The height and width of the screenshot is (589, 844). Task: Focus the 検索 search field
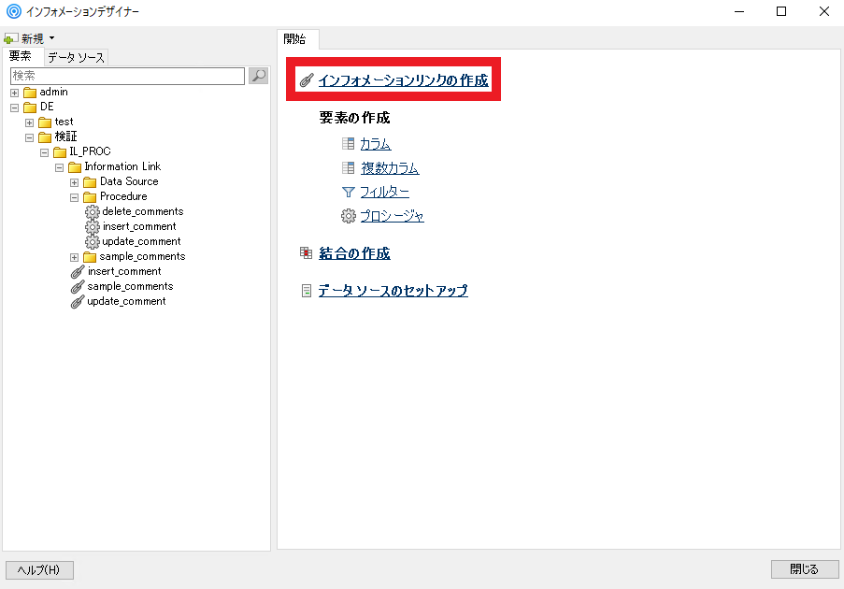tap(127, 76)
